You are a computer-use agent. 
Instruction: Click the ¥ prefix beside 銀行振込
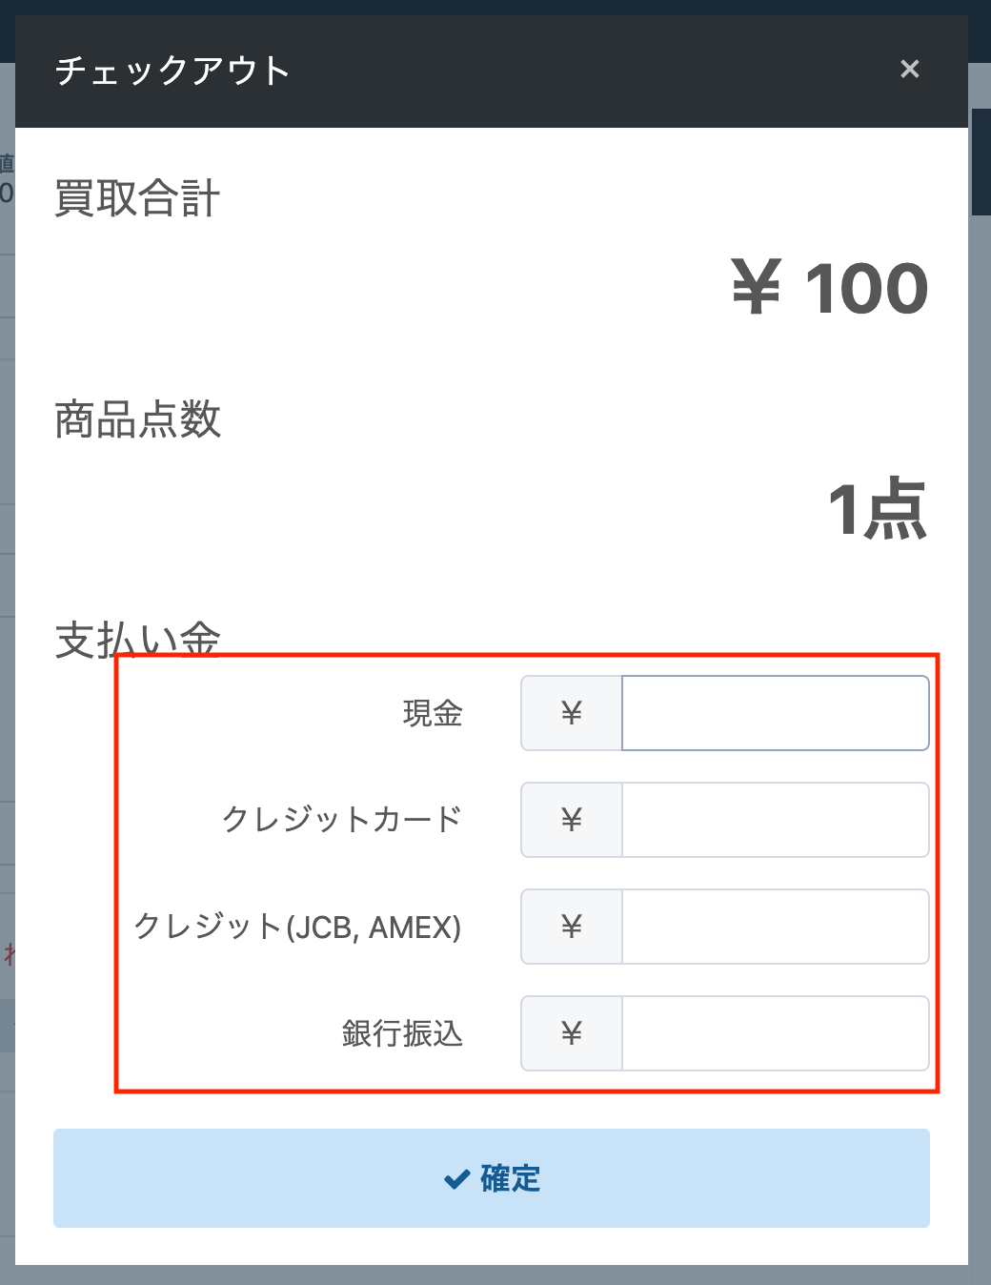click(572, 1033)
